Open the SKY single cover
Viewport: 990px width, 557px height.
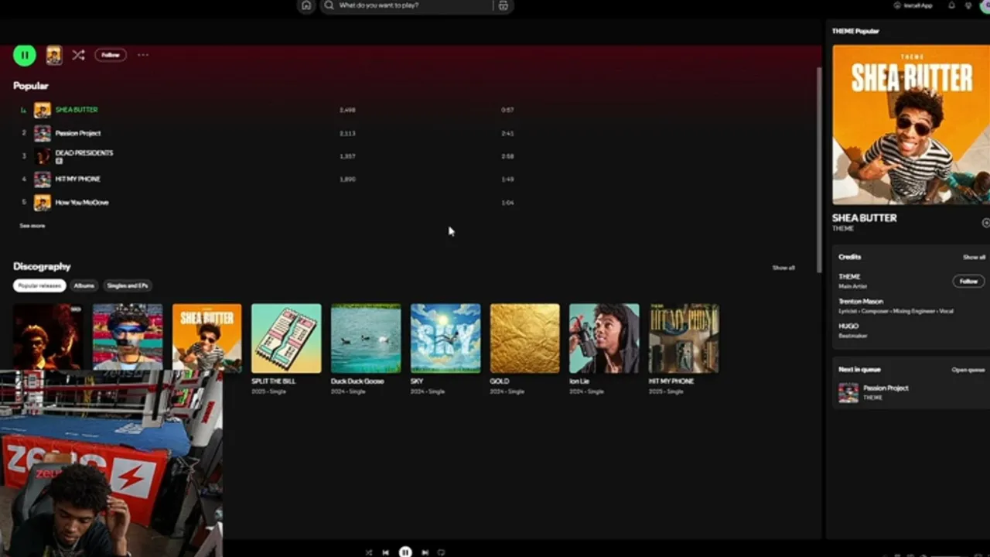445,338
